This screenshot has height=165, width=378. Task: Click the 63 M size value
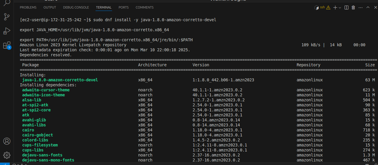pos(370,80)
